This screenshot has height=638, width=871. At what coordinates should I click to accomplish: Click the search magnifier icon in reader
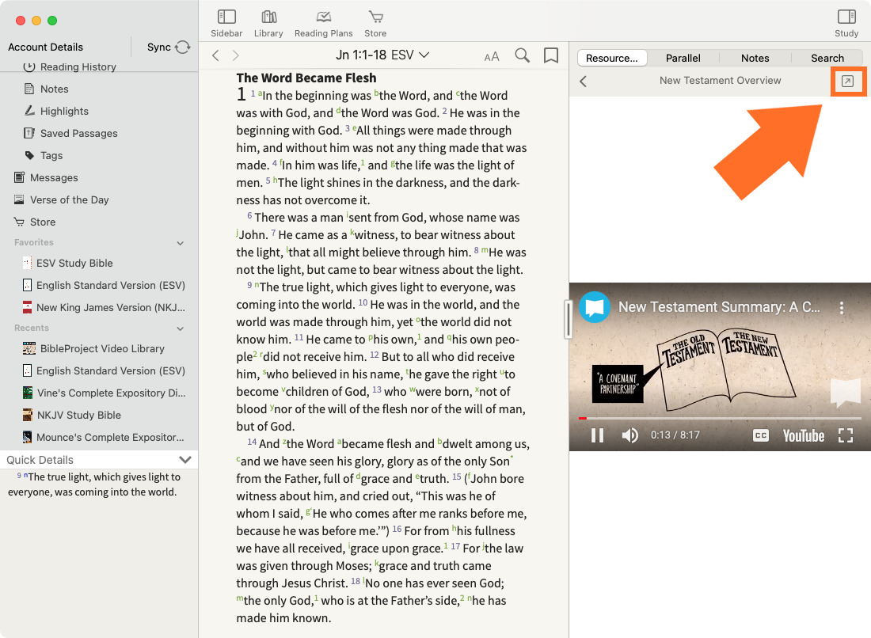click(x=522, y=55)
